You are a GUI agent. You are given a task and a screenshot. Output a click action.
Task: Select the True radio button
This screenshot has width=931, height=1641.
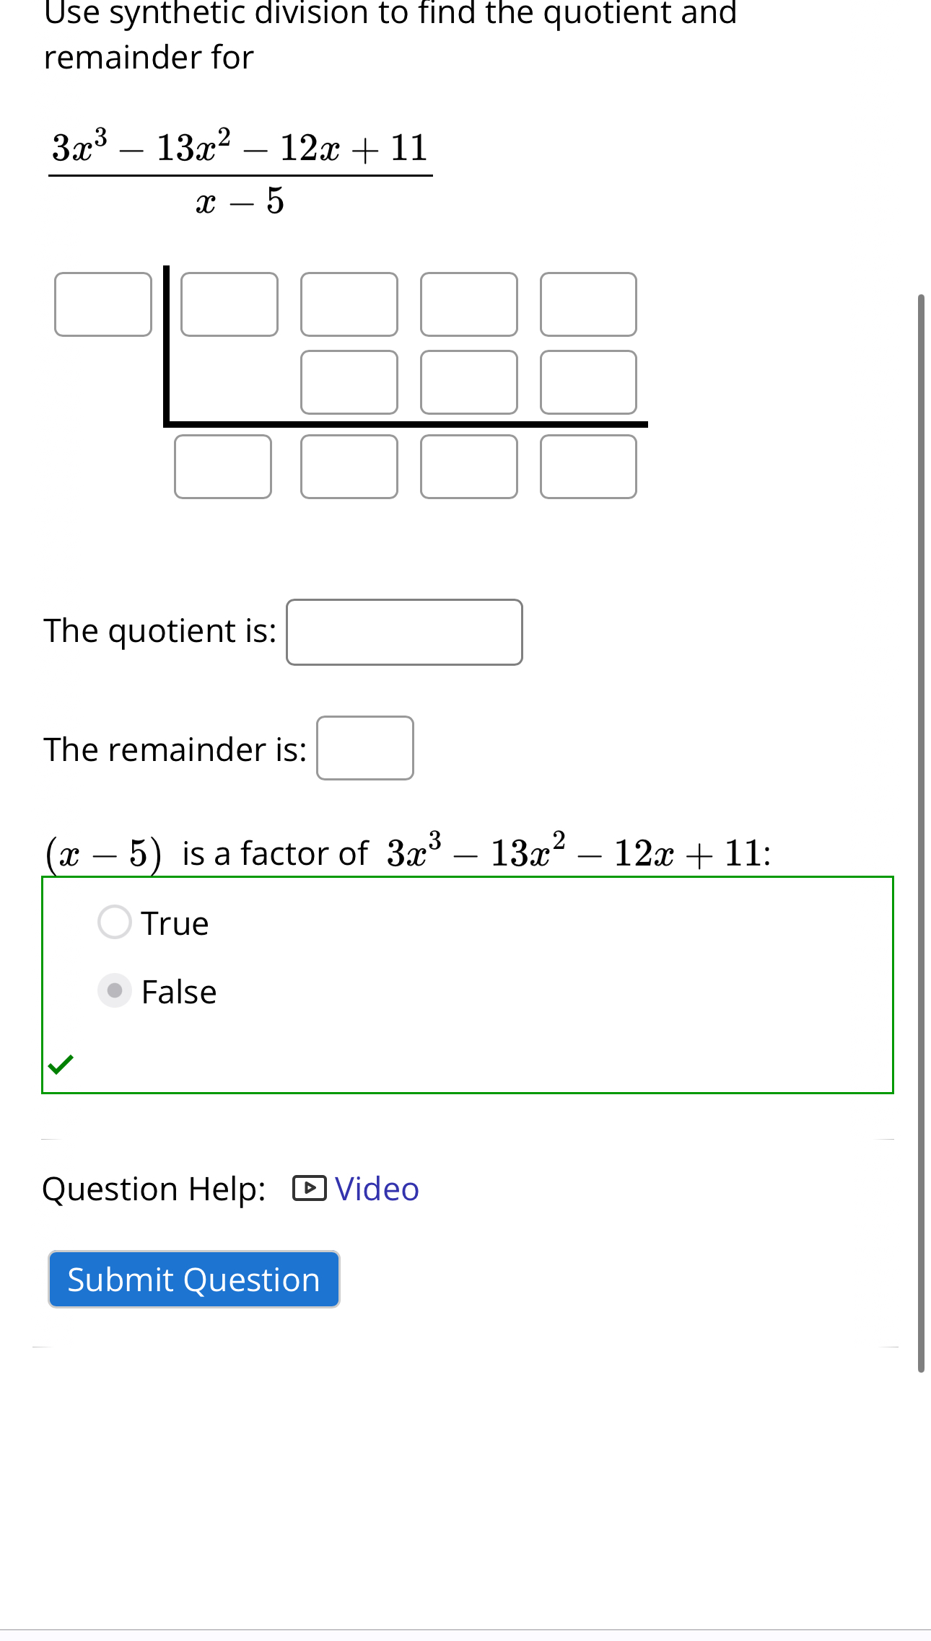click(114, 921)
